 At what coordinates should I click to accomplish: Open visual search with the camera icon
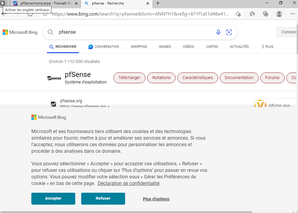(229, 32)
